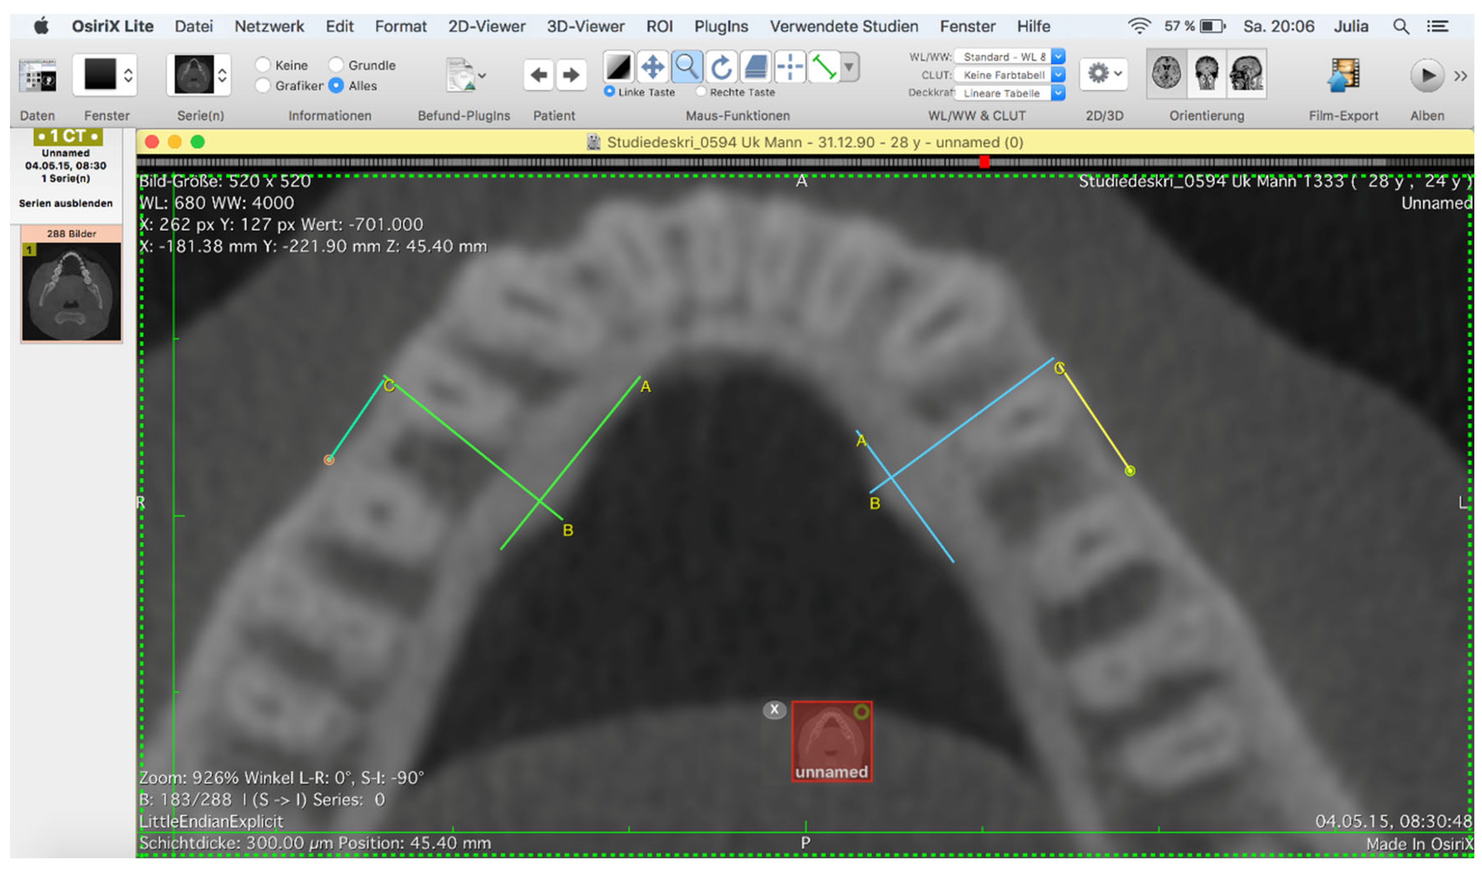Select the Zoom magnifier tool
The image size is (1482, 871).
pos(687,67)
